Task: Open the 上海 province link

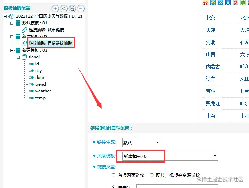Action: (x=210, y=116)
